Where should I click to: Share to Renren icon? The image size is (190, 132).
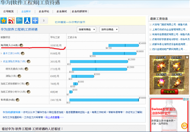(x=27, y=21)
